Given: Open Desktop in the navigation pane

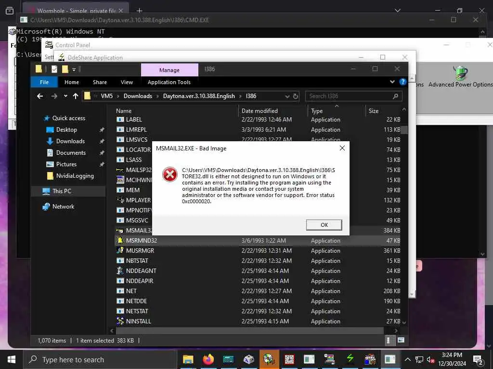Looking at the screenshot, I should (x=66, y=130).
